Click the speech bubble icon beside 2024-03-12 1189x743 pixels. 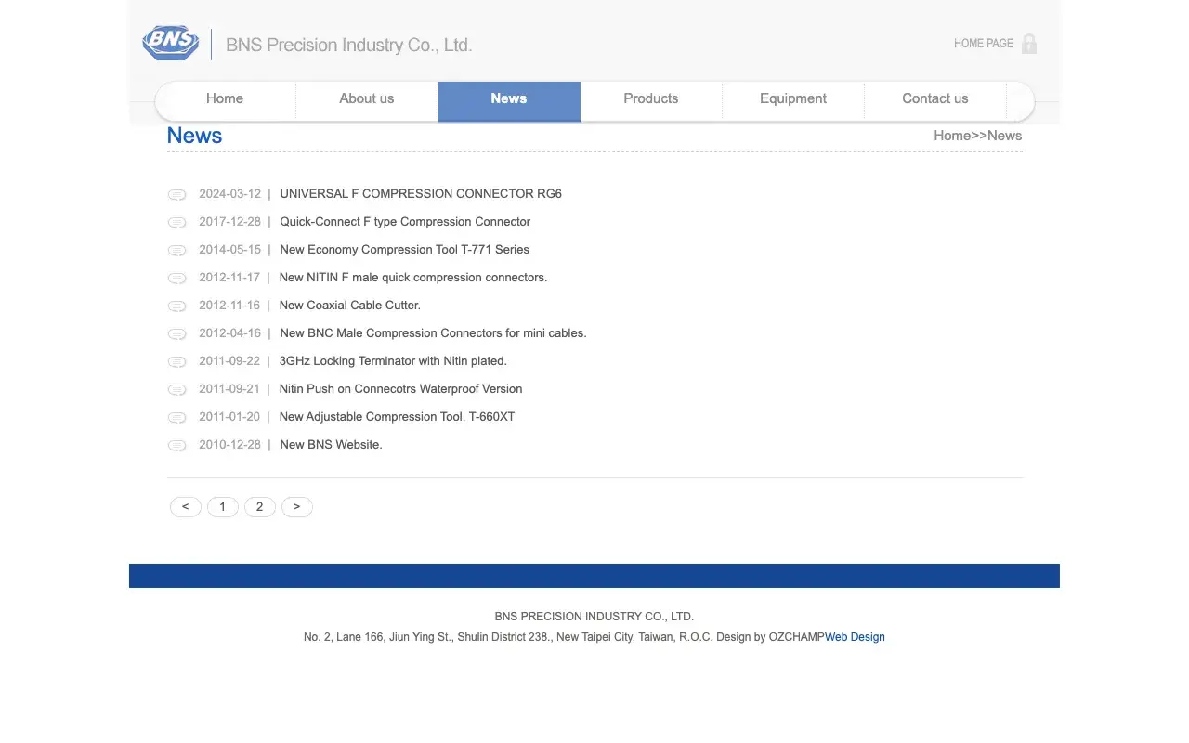coord(176,195)
